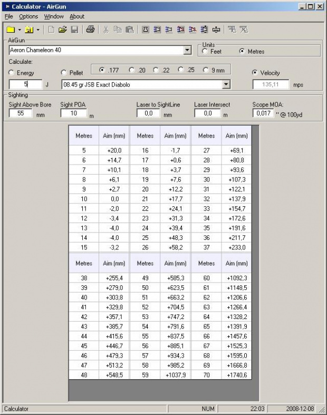This screenshot has height=415, width=327.
Task: Click the aim value '-1,7' for 16 metres
Action: point(175,150)
